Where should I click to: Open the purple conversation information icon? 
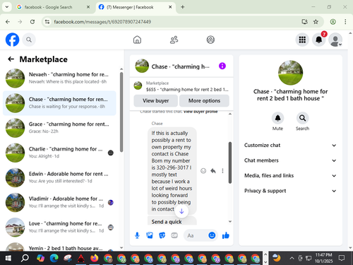[222, 66]
